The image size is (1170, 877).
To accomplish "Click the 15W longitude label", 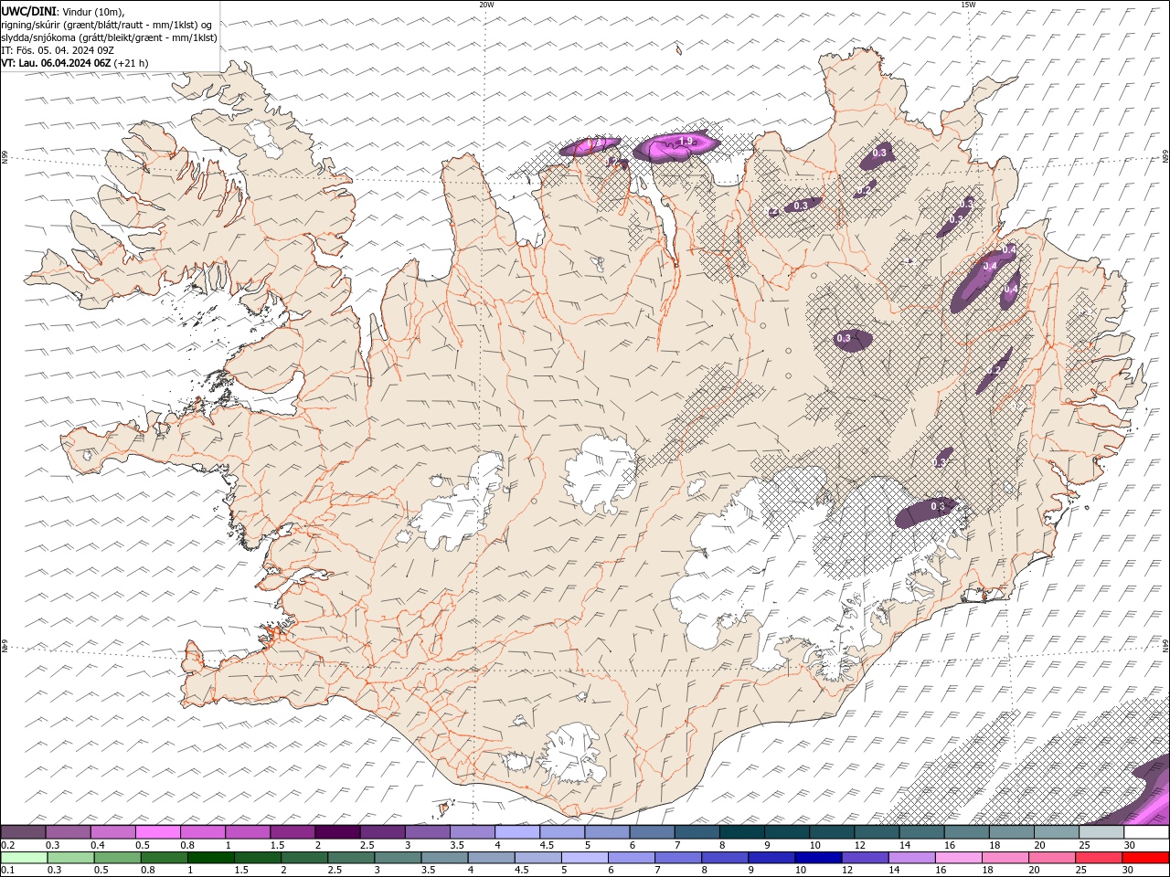I will pos(967,5).
